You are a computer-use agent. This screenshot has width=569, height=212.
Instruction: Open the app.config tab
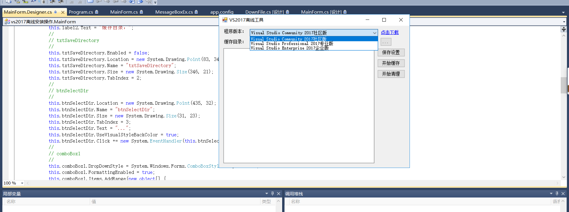pyautogui.click(x=222, y=12)
